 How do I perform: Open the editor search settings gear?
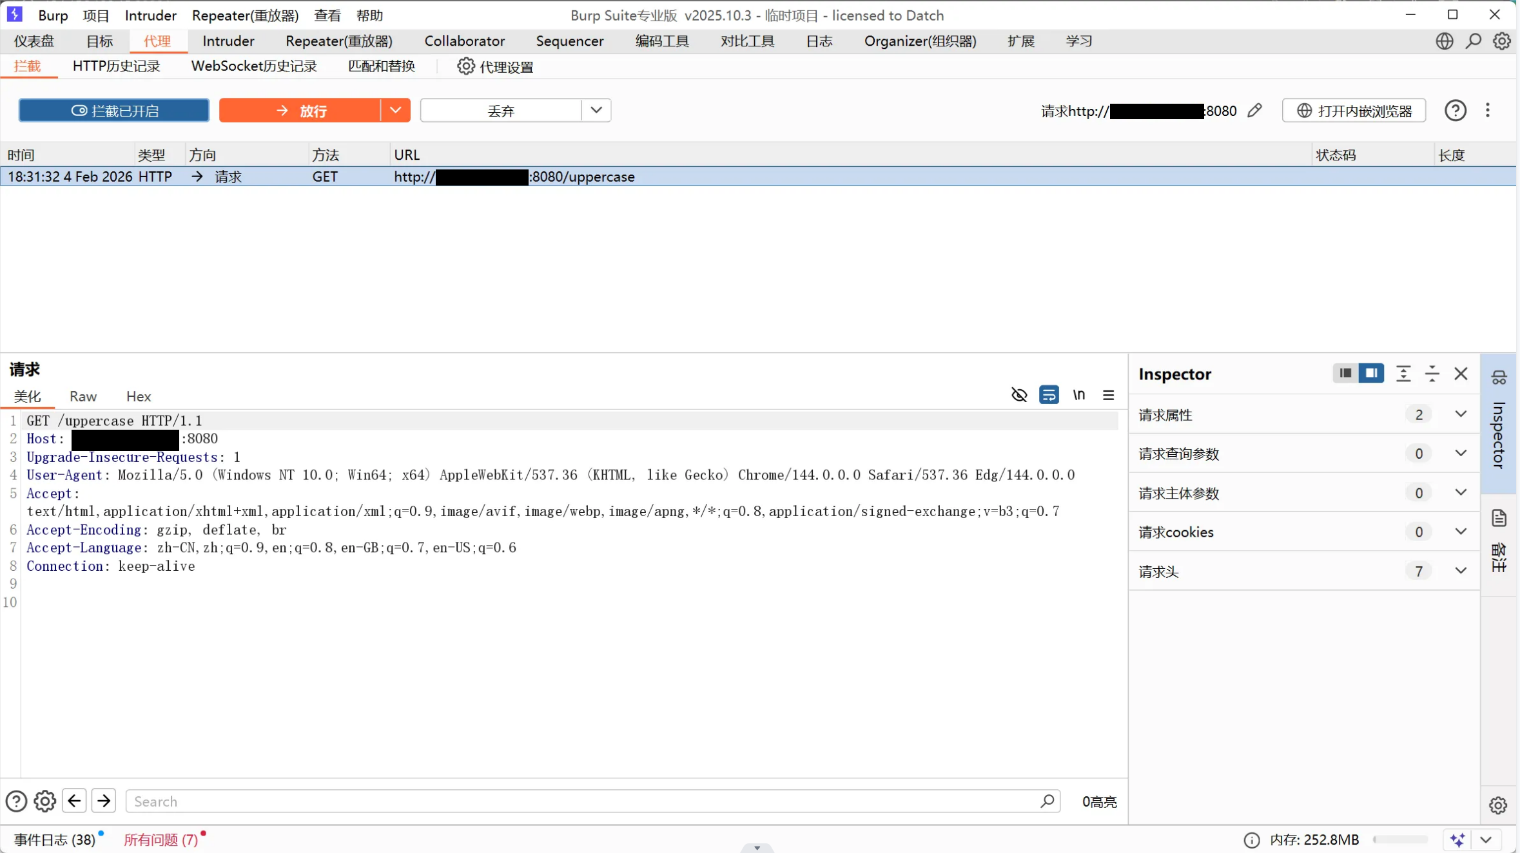coord(44,801)
